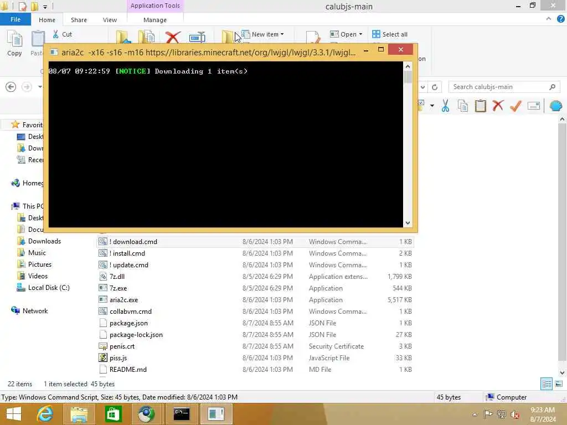Click the Action Center flag tray icon
The height and width of the screenshot is (425, 567).
[x=488, y=414]
